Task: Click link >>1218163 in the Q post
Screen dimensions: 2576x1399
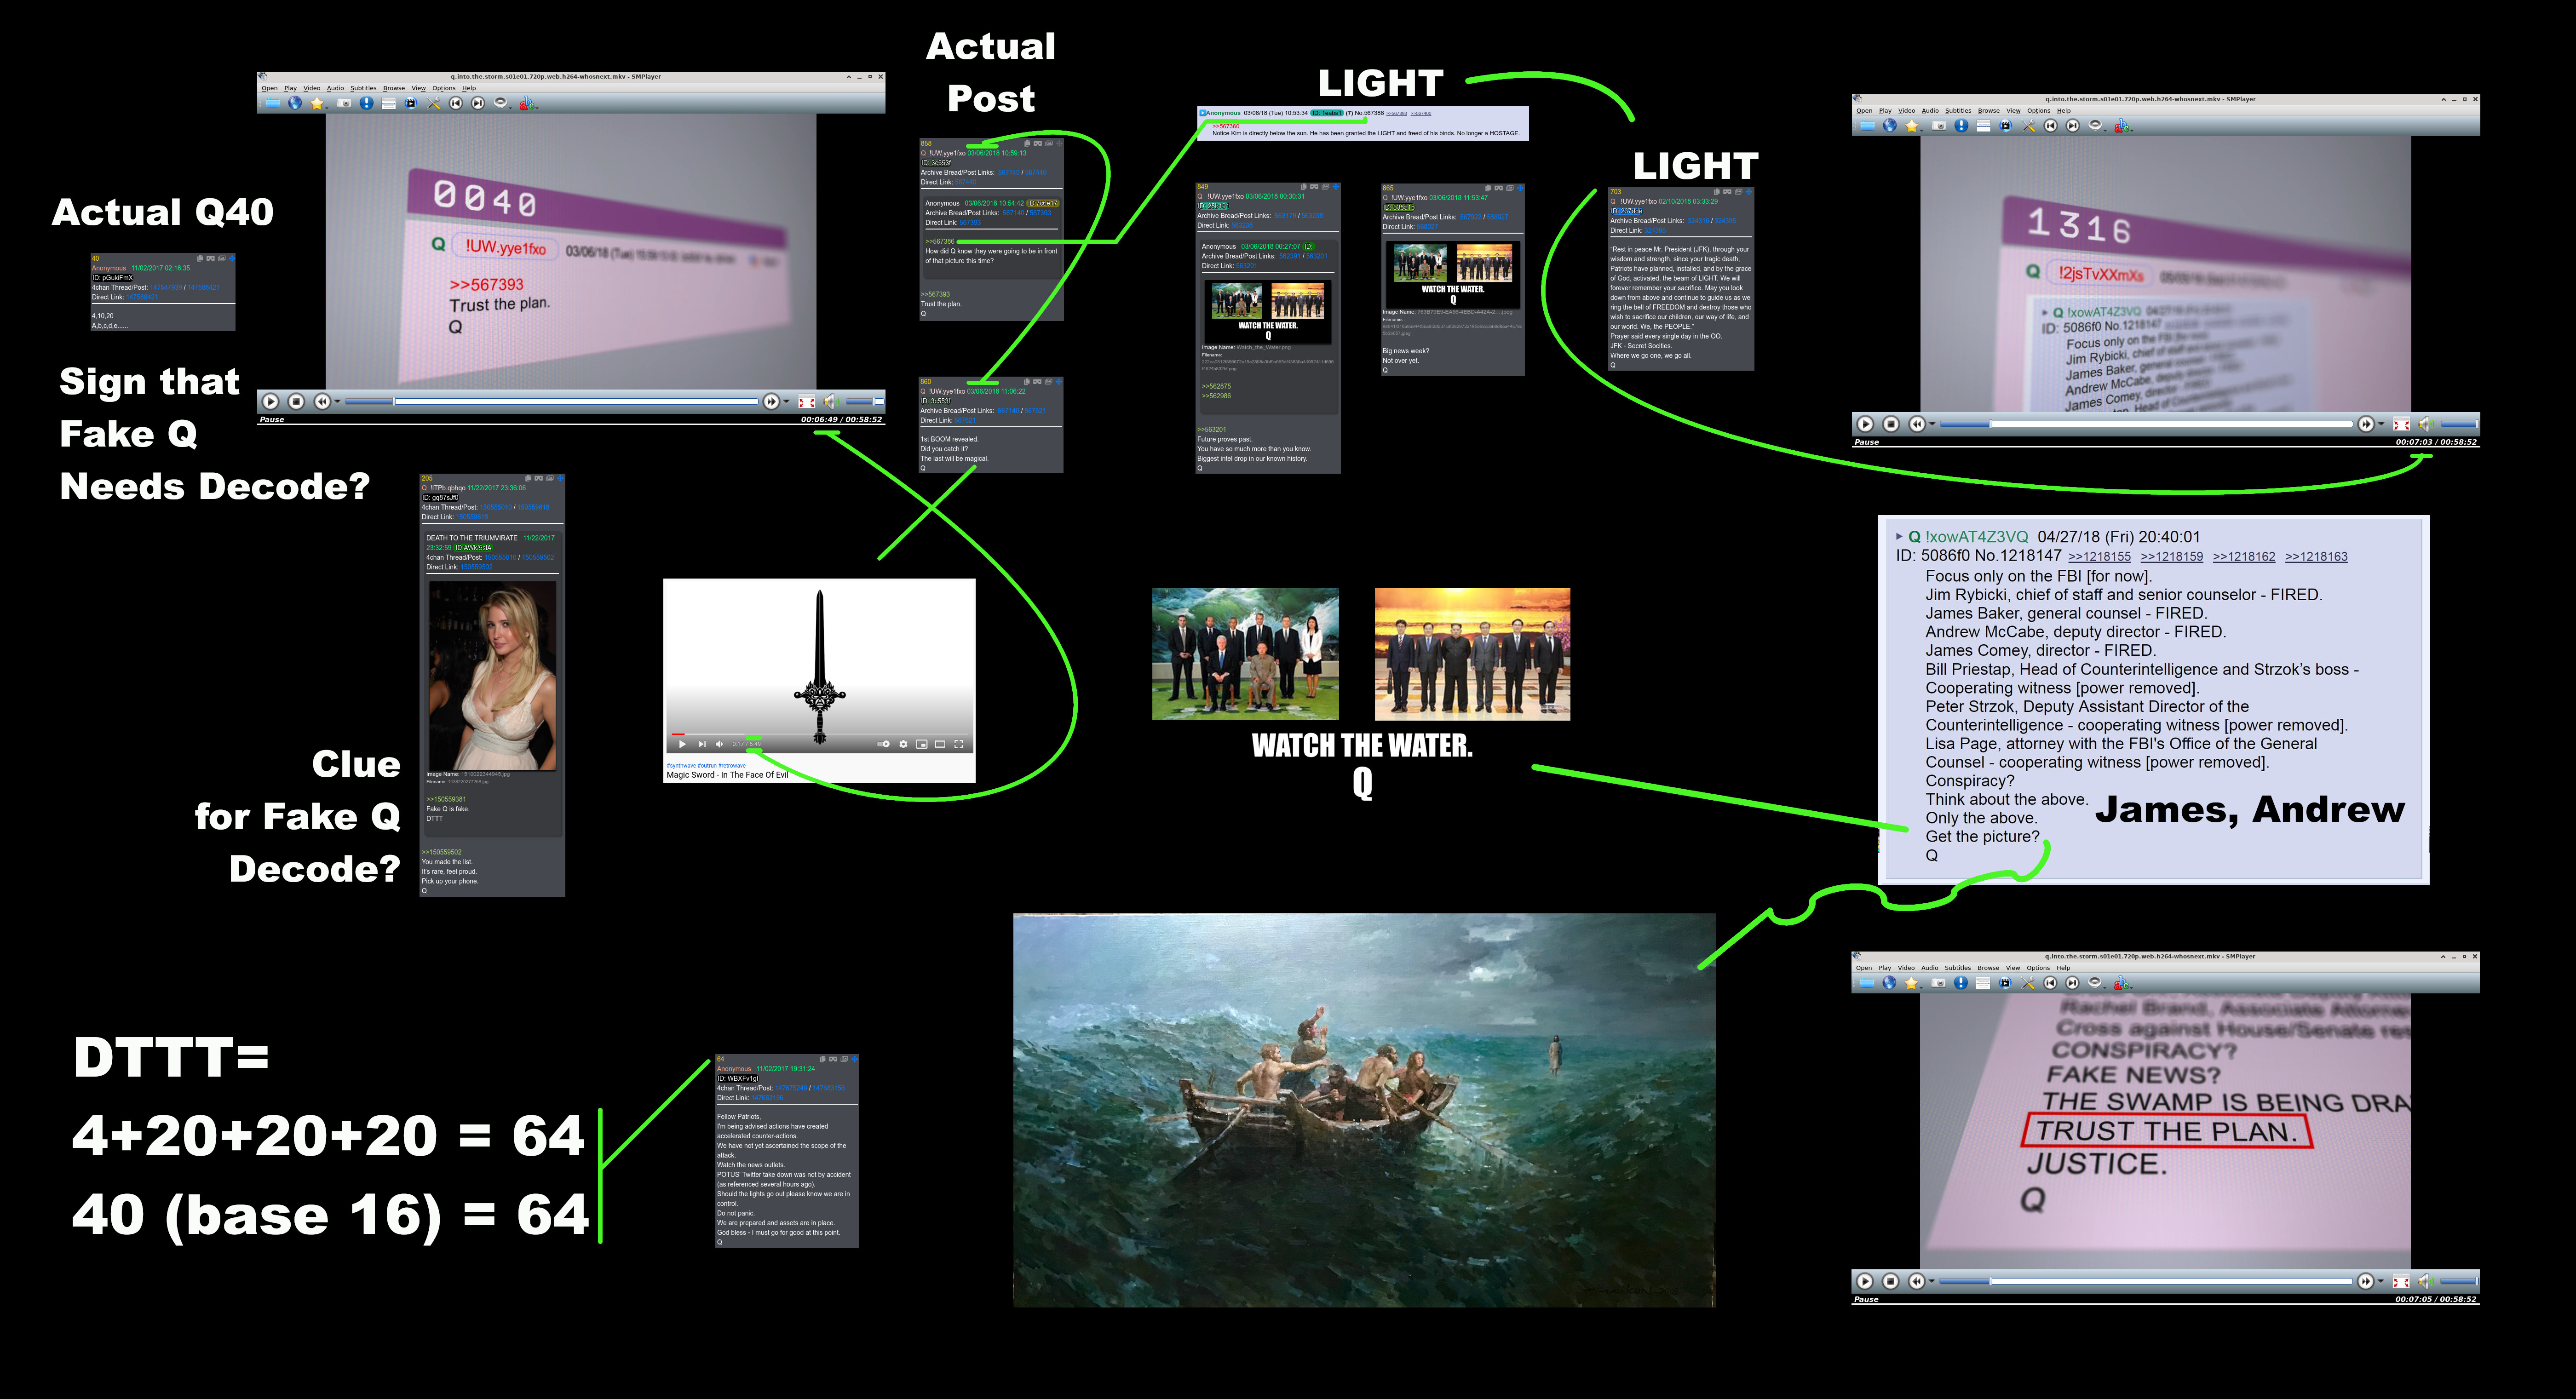Action: (2316, 557)
